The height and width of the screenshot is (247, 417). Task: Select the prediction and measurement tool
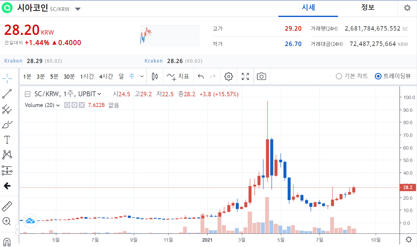[7, 170]
